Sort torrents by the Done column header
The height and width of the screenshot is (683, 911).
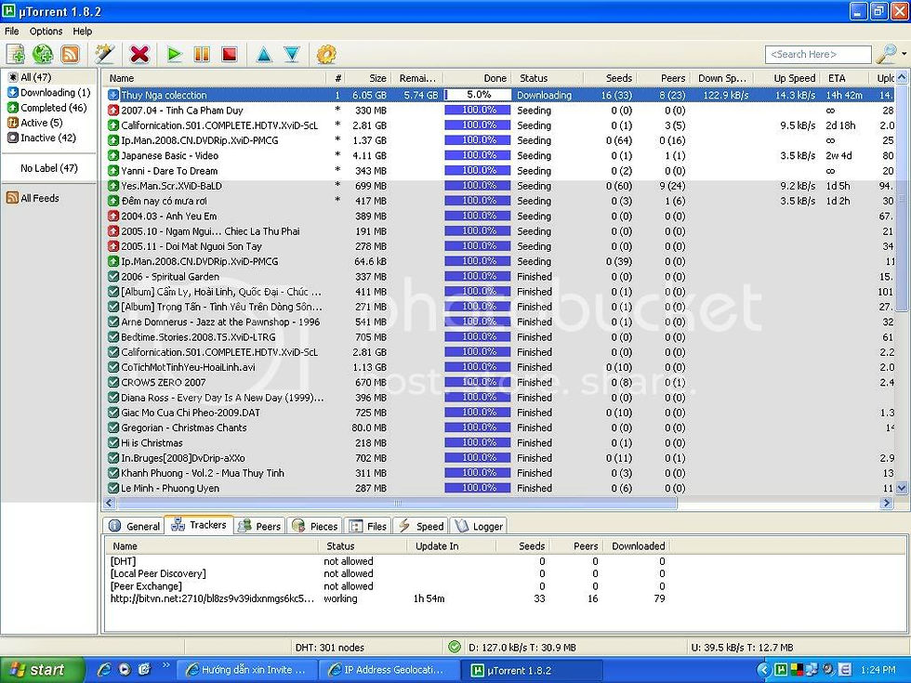click(x=478, y=78)
